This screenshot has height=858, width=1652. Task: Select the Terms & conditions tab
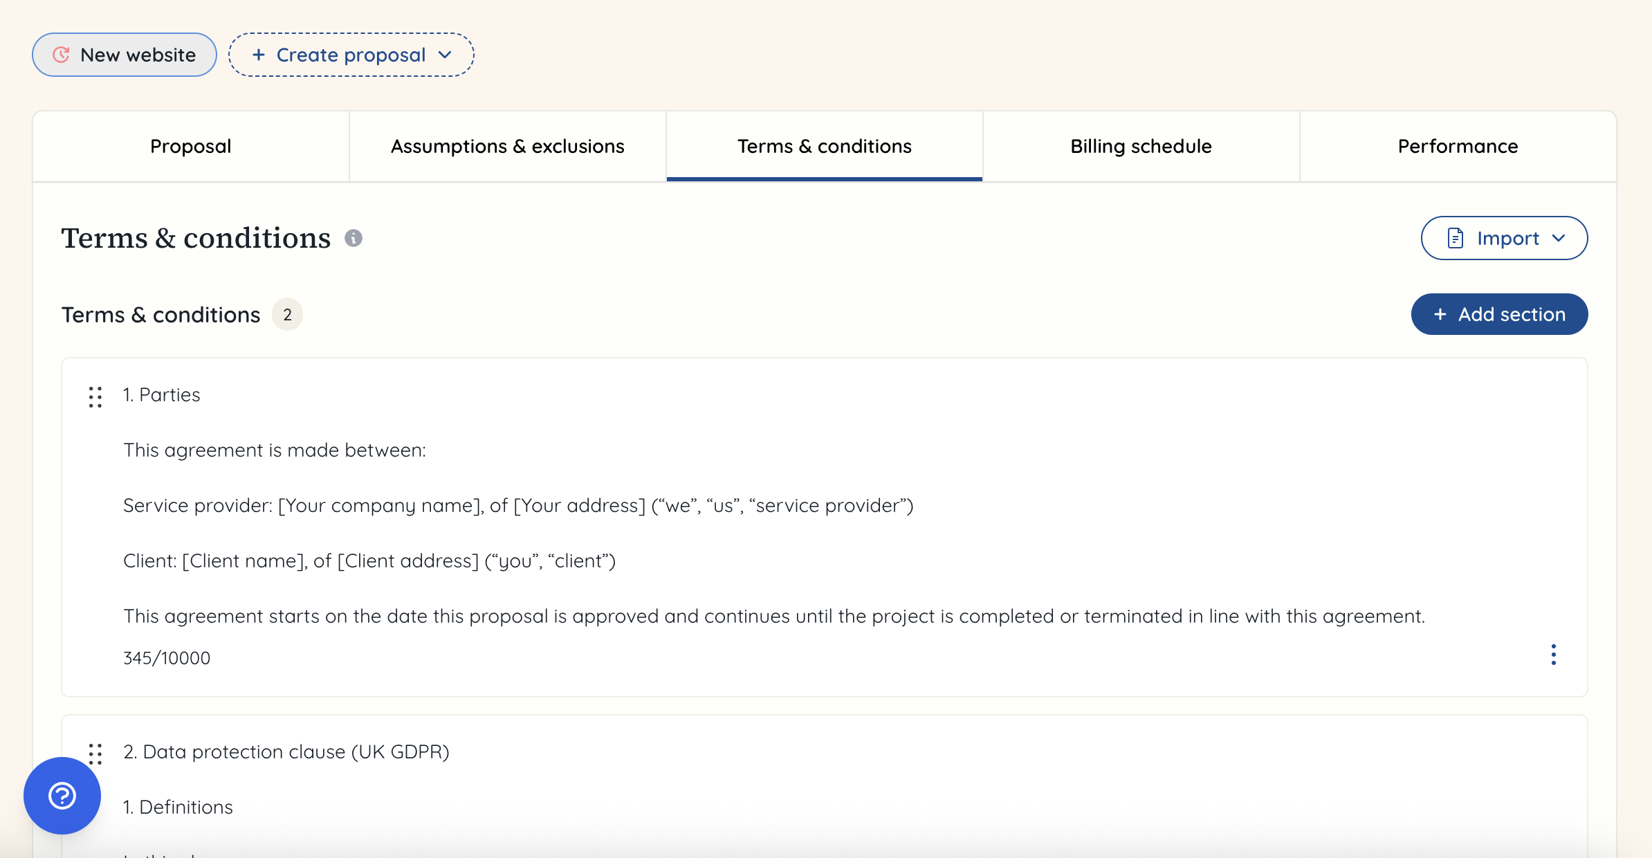click(x=824, y=146)
